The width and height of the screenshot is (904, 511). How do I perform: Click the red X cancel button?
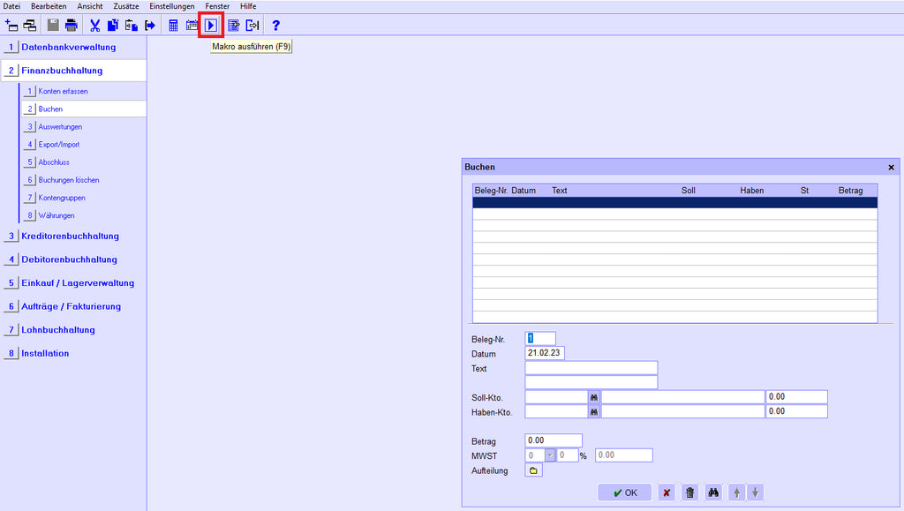click(x=667, y=492)
